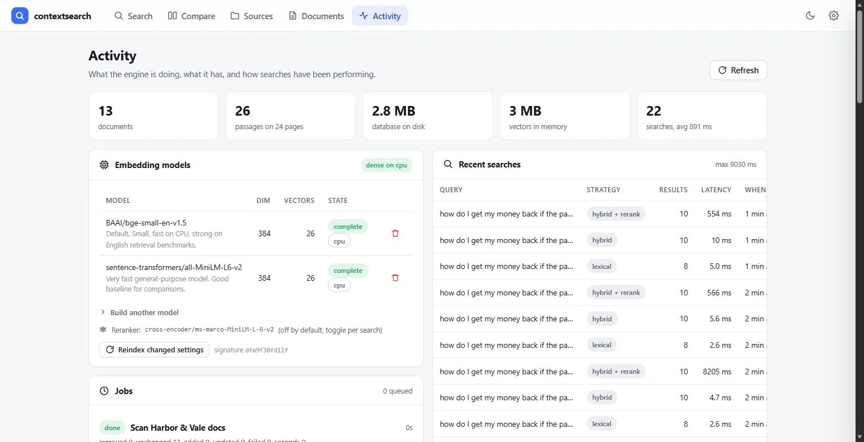Image resolution: width=864 pixels, height=442 pixels.
Task: Click the Reranker scales icon
Action: coord(103,330)
